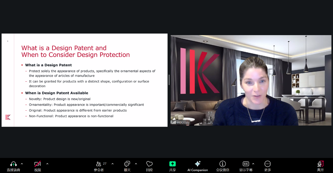
Task: Expand video settings arrow next to the camera icon
Action: coord(47,164)
